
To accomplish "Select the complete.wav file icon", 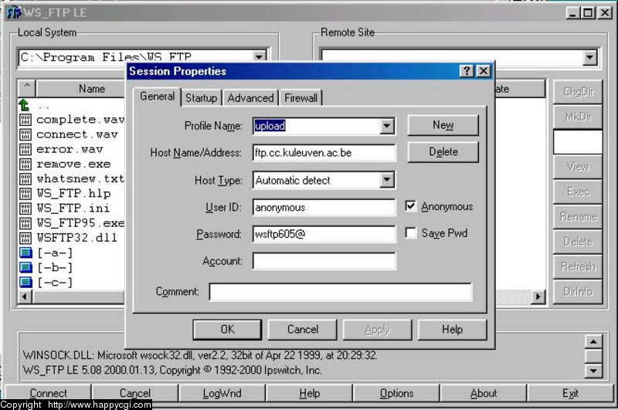I will [x=25, y=120].
